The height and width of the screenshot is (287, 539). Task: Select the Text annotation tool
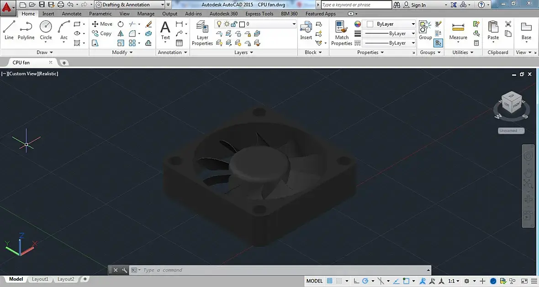pos(165,30)
